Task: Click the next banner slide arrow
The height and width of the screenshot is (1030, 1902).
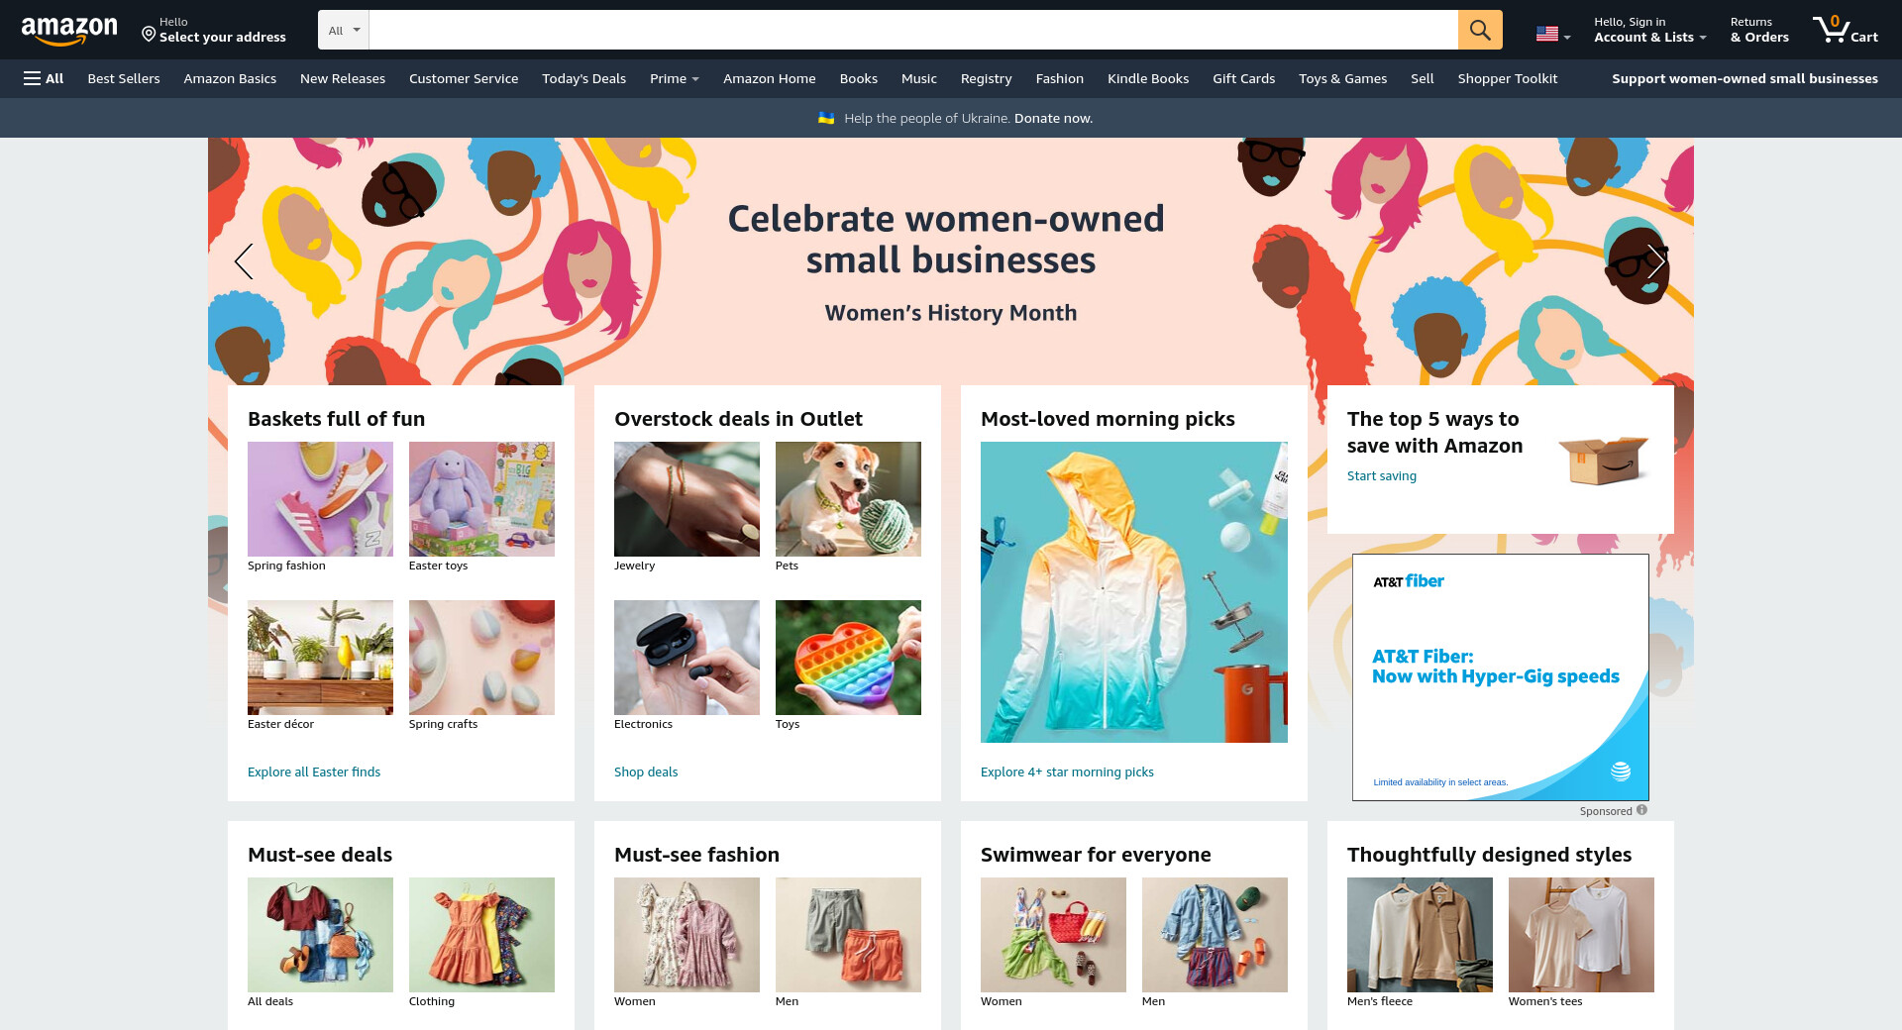Action: point(1656,261)
